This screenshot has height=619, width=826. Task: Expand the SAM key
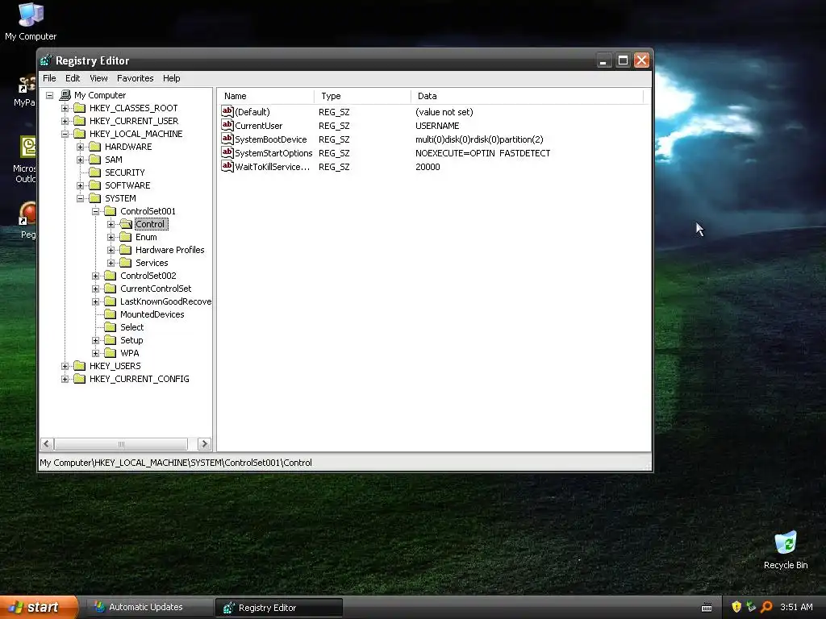point(80,160)
